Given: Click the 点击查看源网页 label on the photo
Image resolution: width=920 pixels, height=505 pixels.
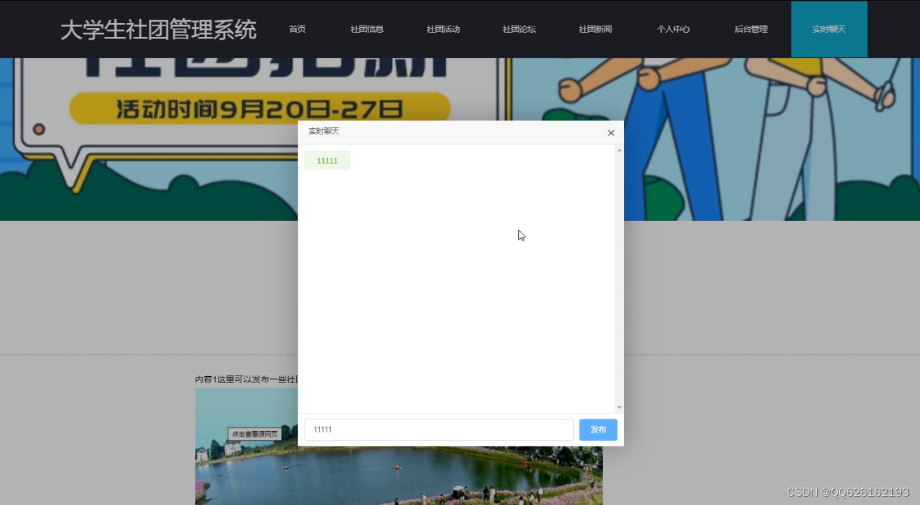Looking at the screenshot, I should point(255,434).
